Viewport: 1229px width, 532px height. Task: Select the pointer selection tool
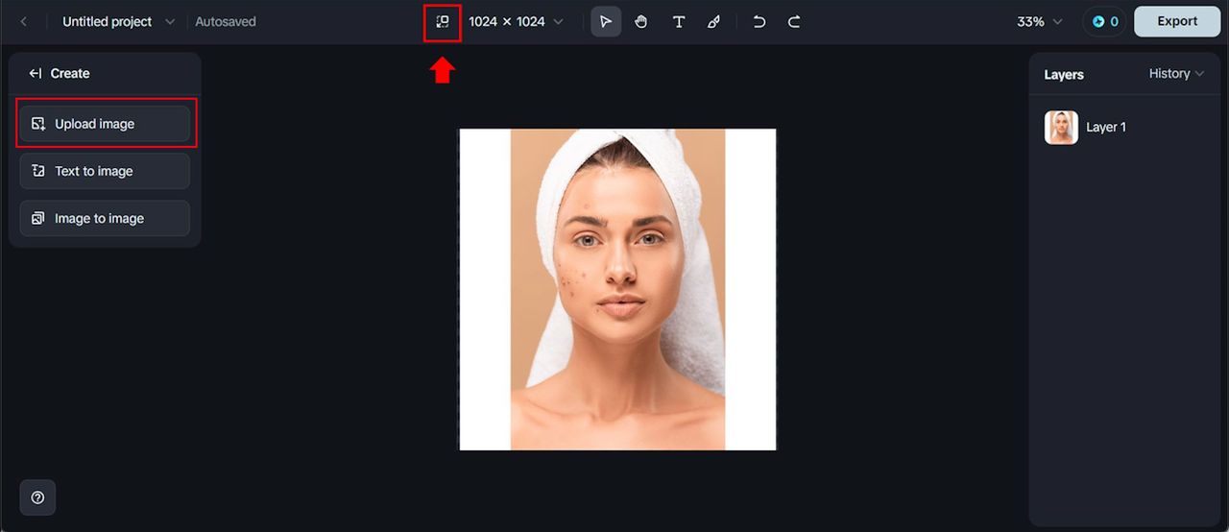[605, 21]
